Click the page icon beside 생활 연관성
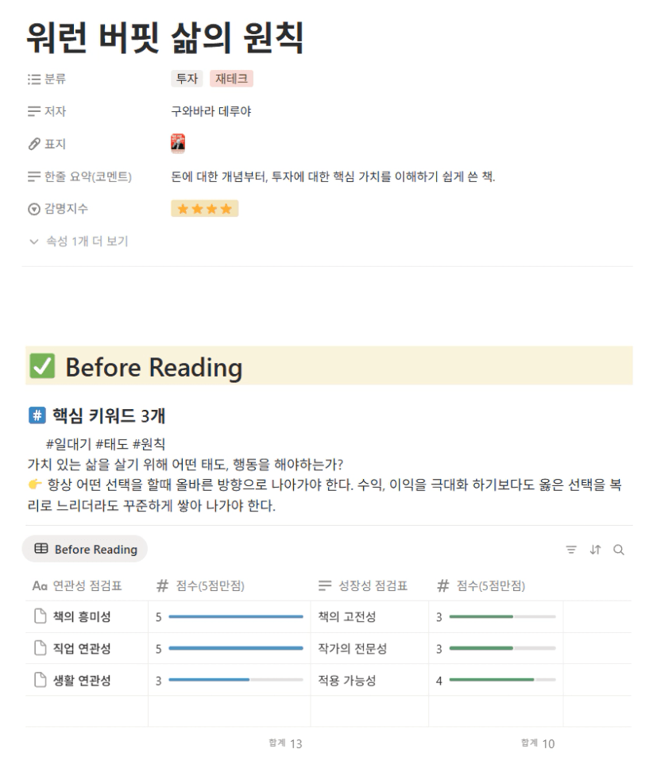657x780 pixels. click(x=40, y=681)
